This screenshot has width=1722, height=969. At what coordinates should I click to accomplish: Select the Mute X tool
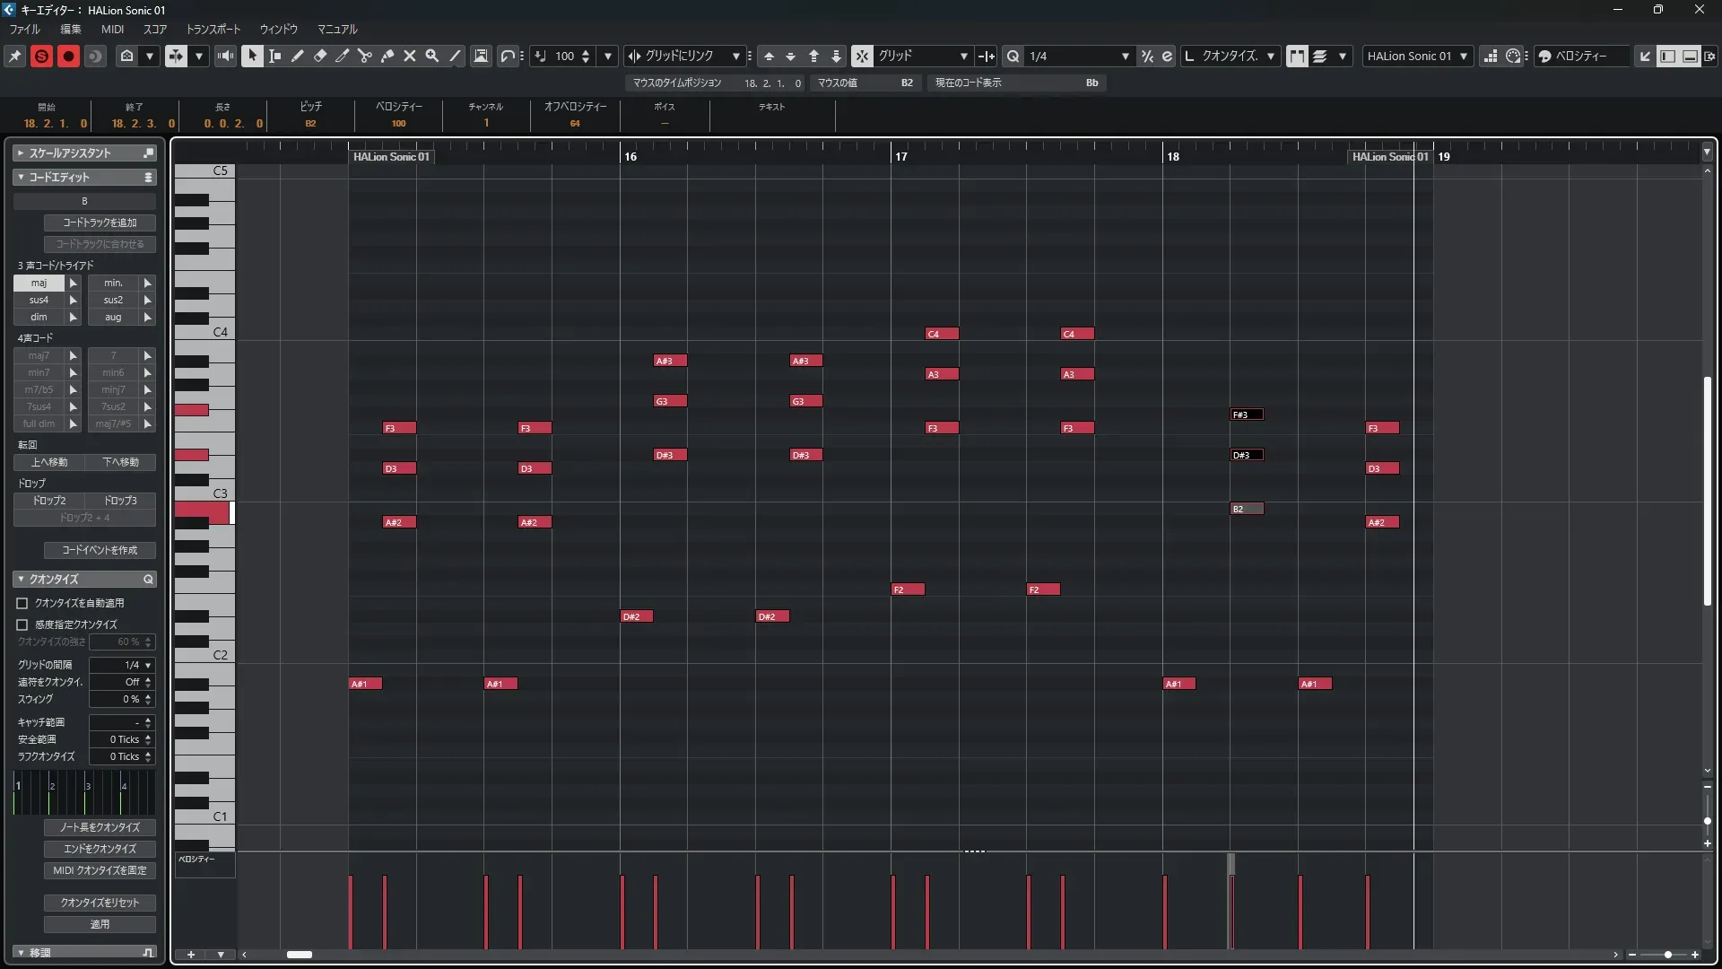410,56
